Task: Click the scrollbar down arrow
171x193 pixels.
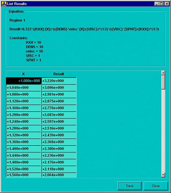Action: pos(163,175)
